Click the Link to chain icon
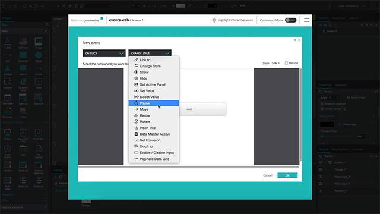This screenshot has width=380, height=214. (x=136, y=59)
